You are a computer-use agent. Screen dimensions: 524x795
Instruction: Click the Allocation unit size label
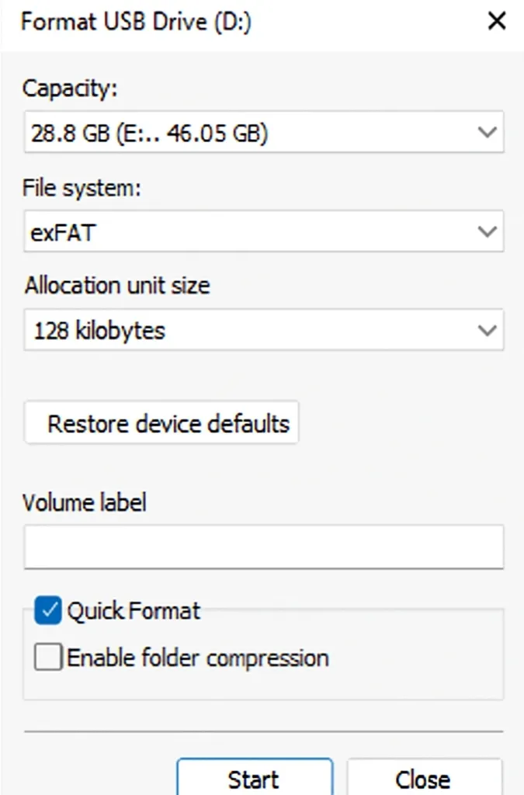pos(116,286)
